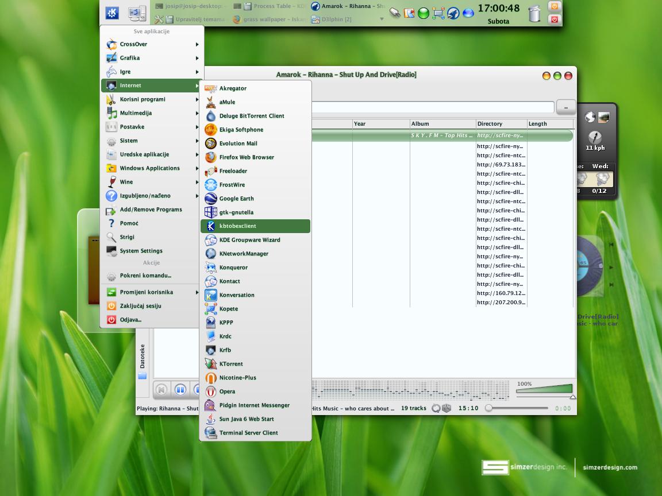Viewport: 662px width, 496px height.
Task: Skip to previous track in Amarok
Action: pyautogui.click(x=161, y=390)
